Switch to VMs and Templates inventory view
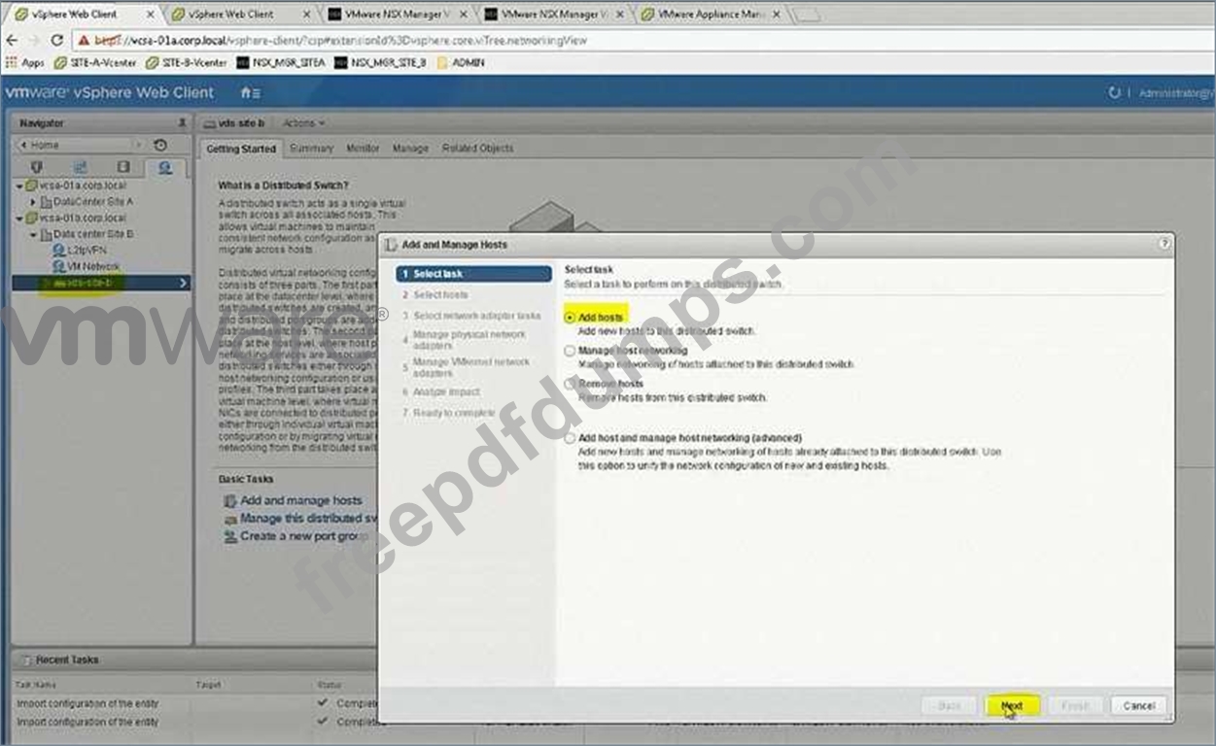Image resolution: width=1216 pixels, height=746 pixels. pos(80,167)
